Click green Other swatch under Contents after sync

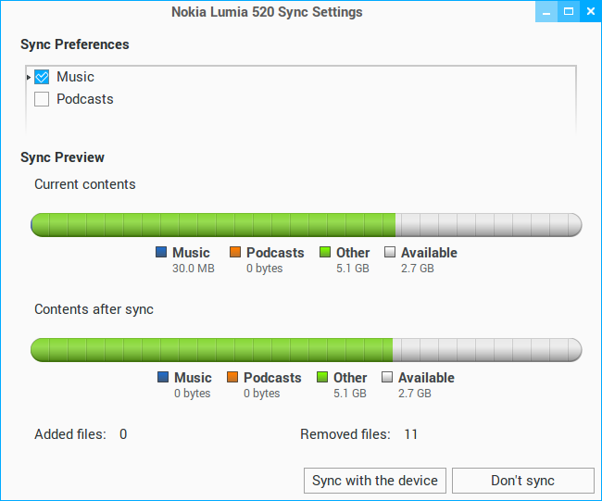322,377
